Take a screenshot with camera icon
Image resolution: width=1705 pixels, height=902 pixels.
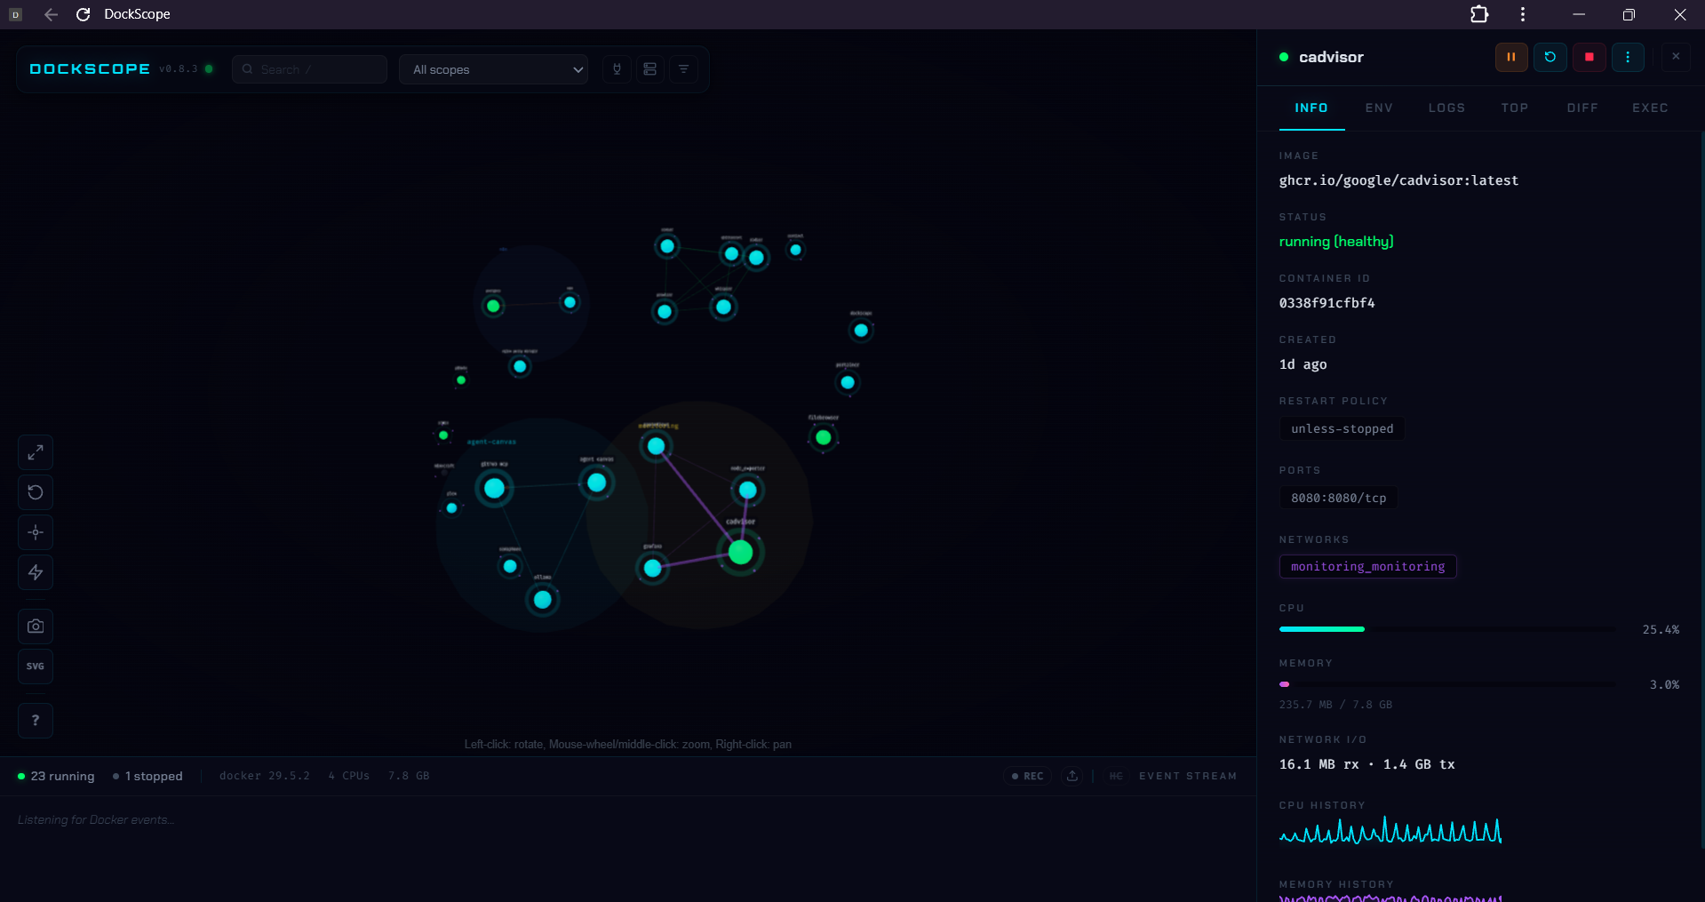point(36,627)
